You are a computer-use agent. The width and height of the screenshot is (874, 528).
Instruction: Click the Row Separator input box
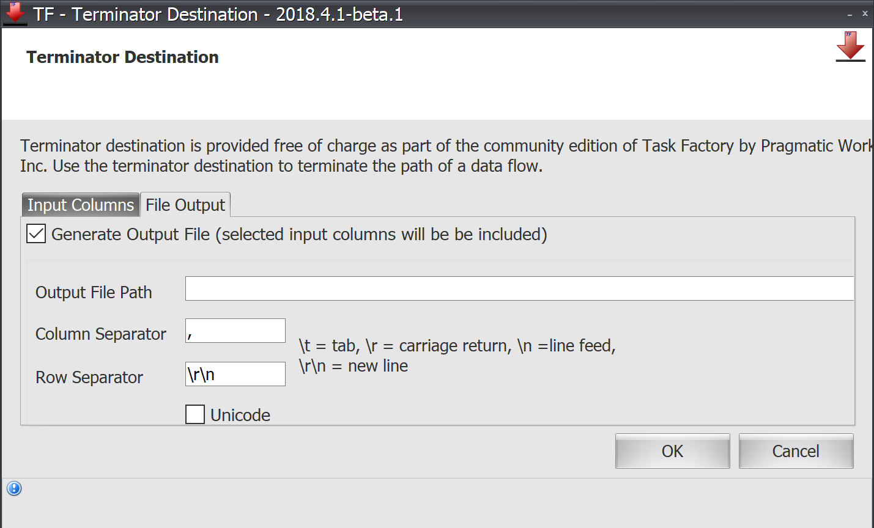235,374
